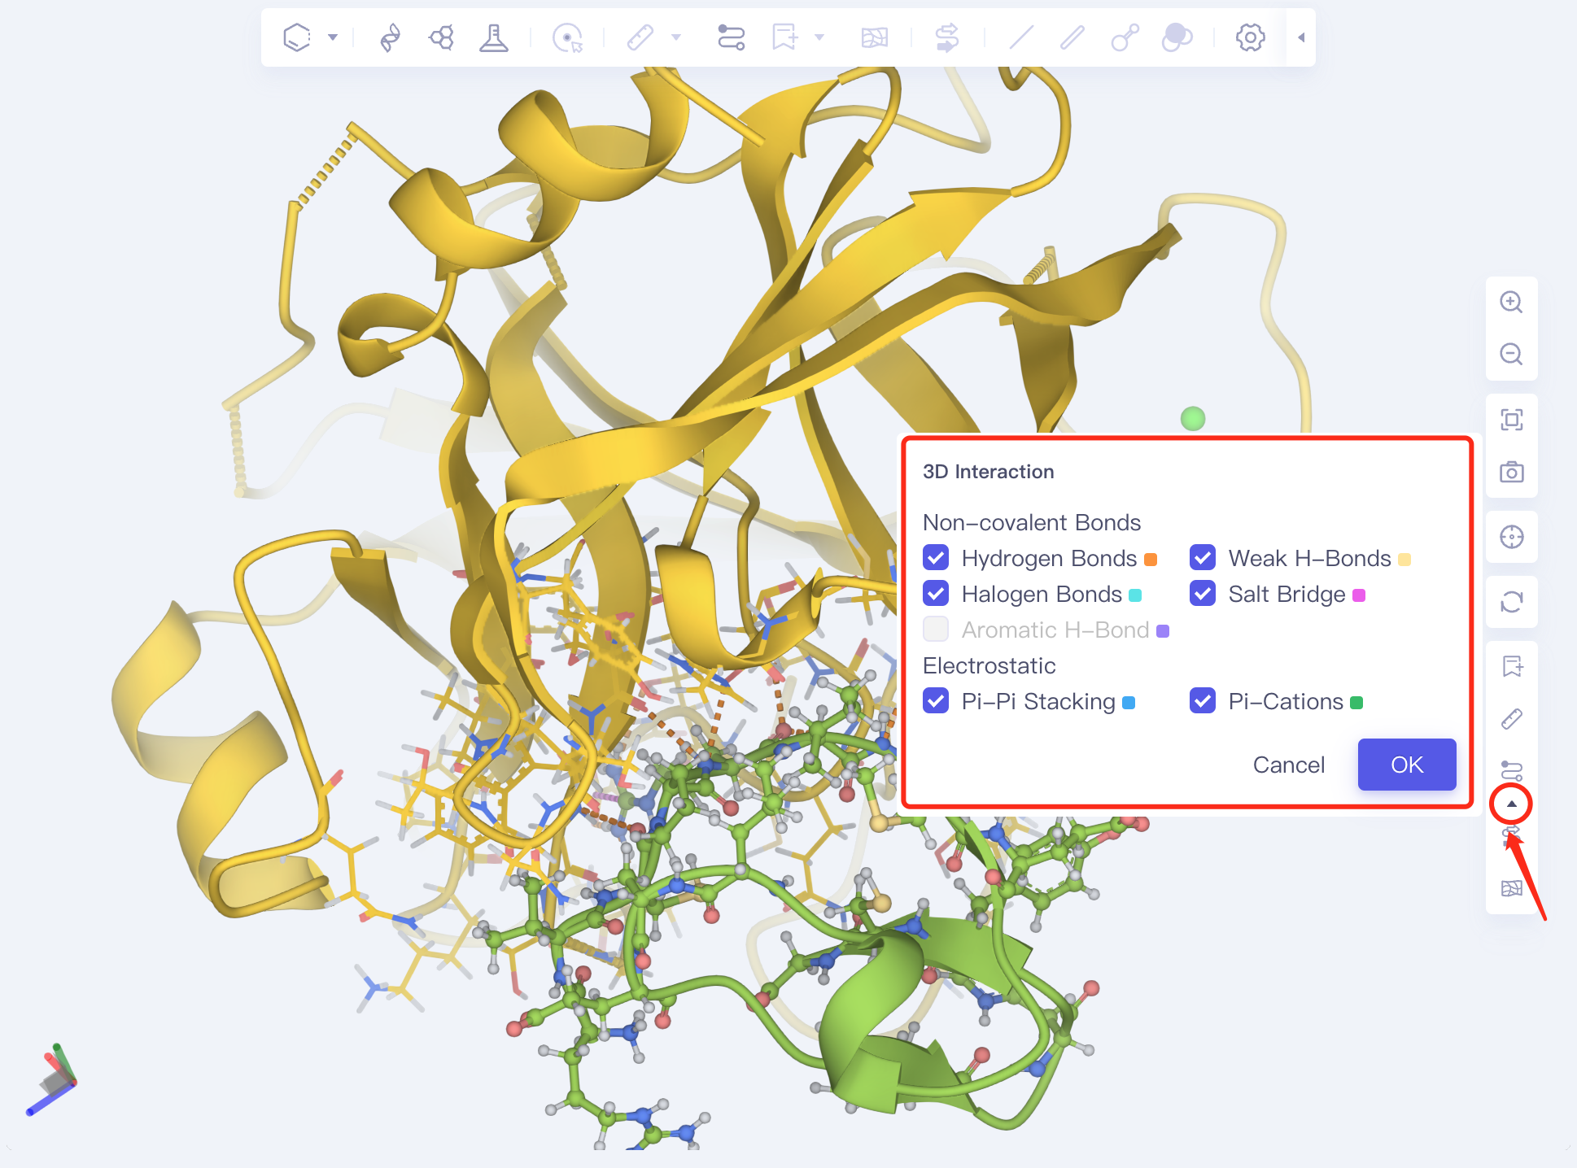The image size is (1577, 1168).
Task: Expand the top toolbar bookmark dropdown arrow
Action: pyautogui.click(x=819, y=37)
